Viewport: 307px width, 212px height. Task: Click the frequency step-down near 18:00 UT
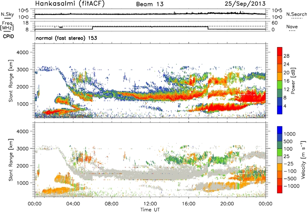[x=208, y=28]
